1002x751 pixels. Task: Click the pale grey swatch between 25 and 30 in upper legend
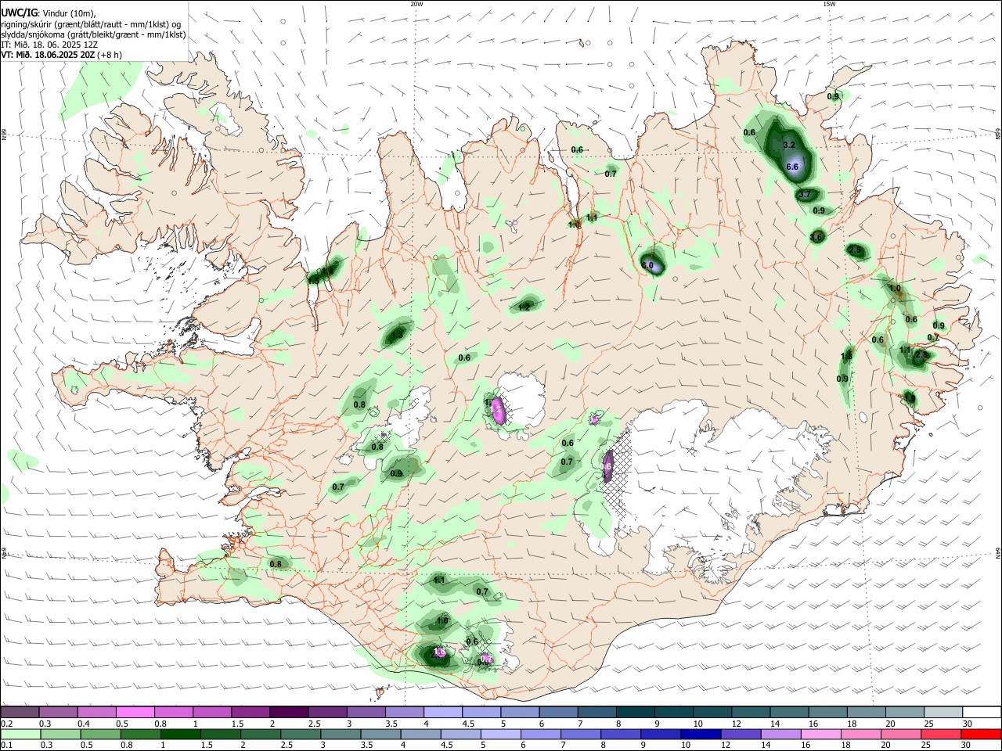click(943, 712)
